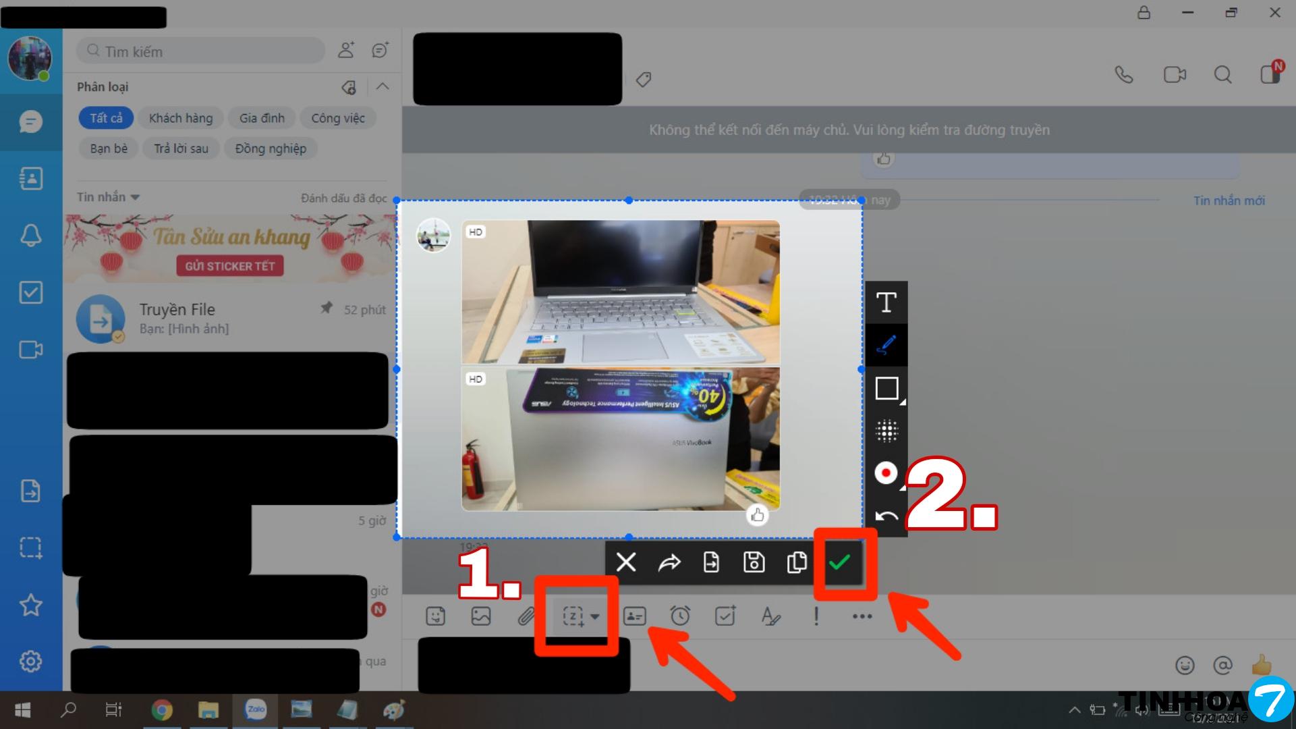Save the capture using the floppy disk icon
The width and height of the screenshot is (1296, 729).
(754, 562)
